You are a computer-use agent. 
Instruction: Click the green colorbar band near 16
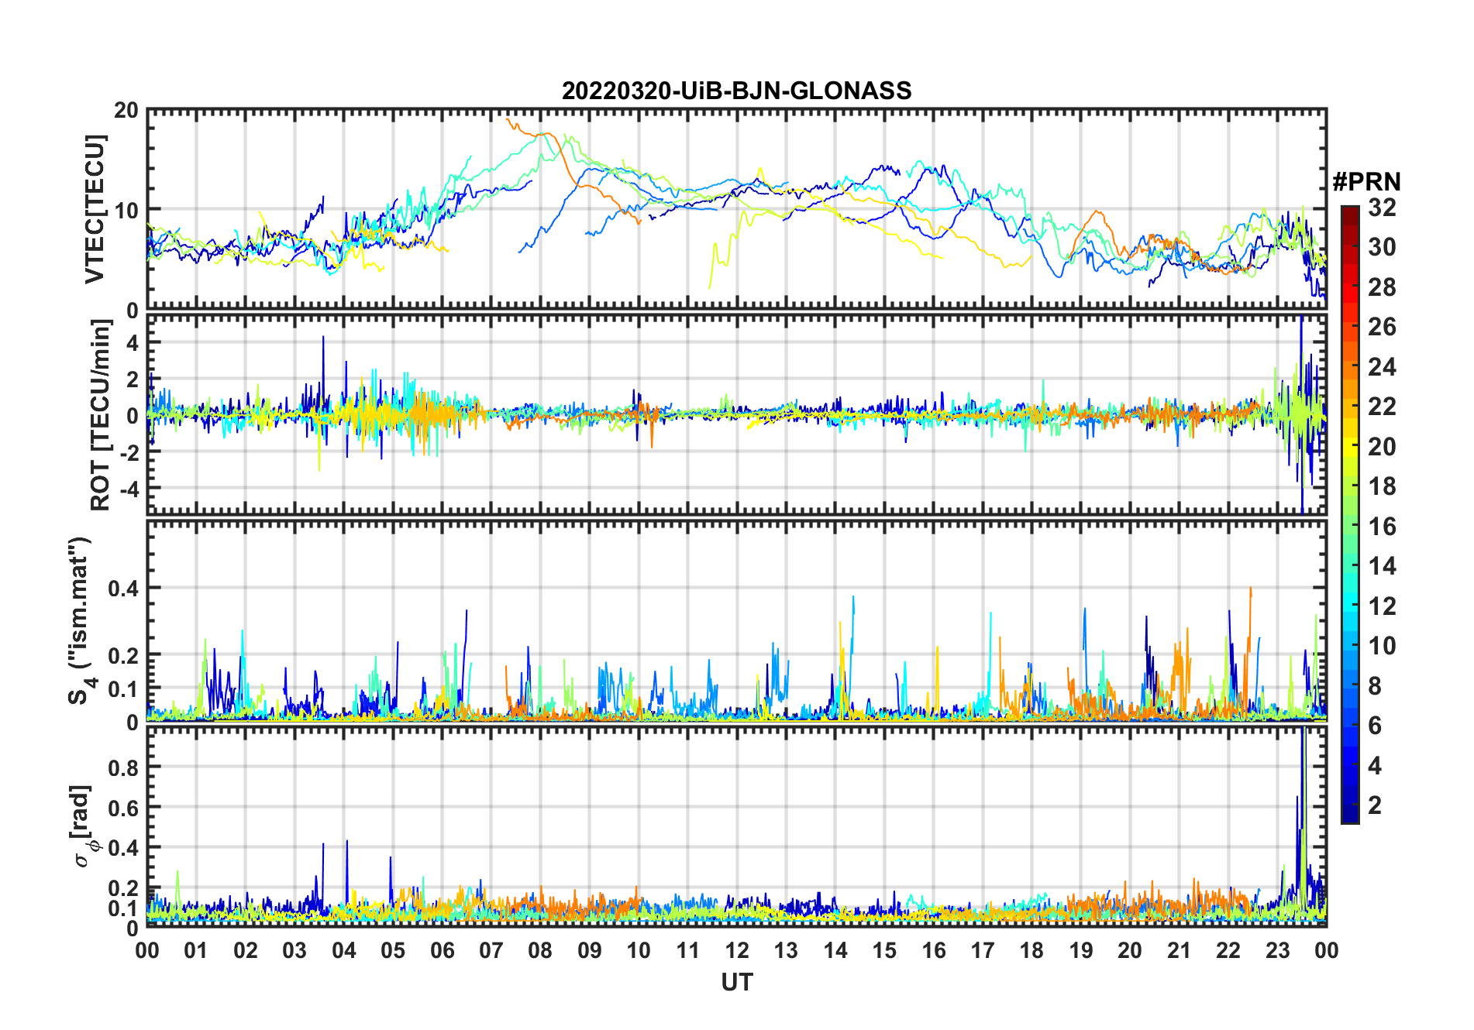pos(1350,527)
